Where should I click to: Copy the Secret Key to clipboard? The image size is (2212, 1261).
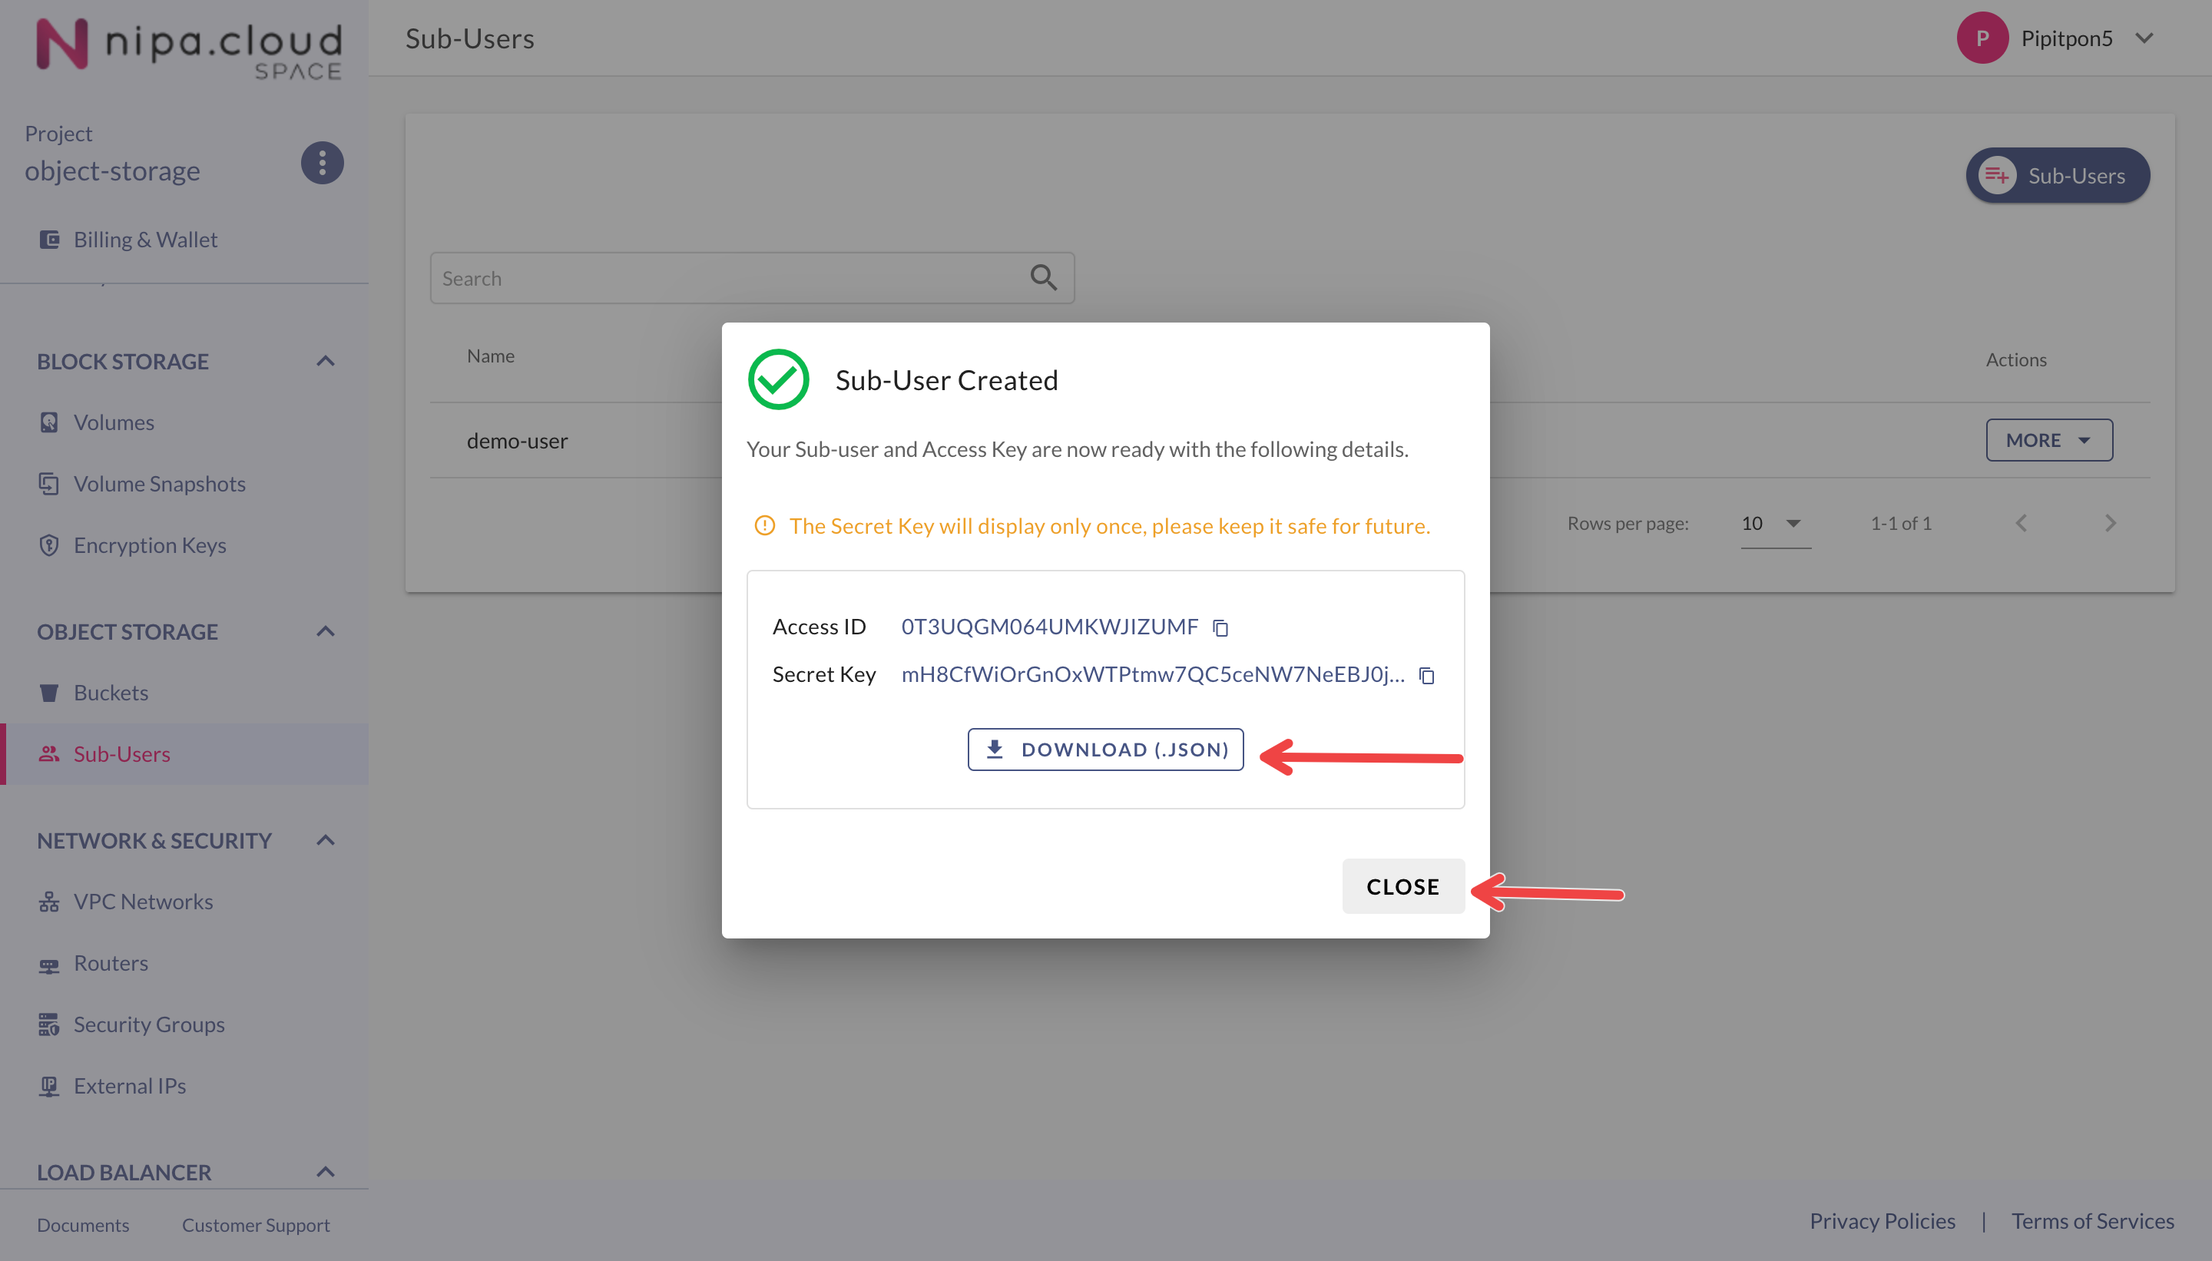[x=1426, y=676]
